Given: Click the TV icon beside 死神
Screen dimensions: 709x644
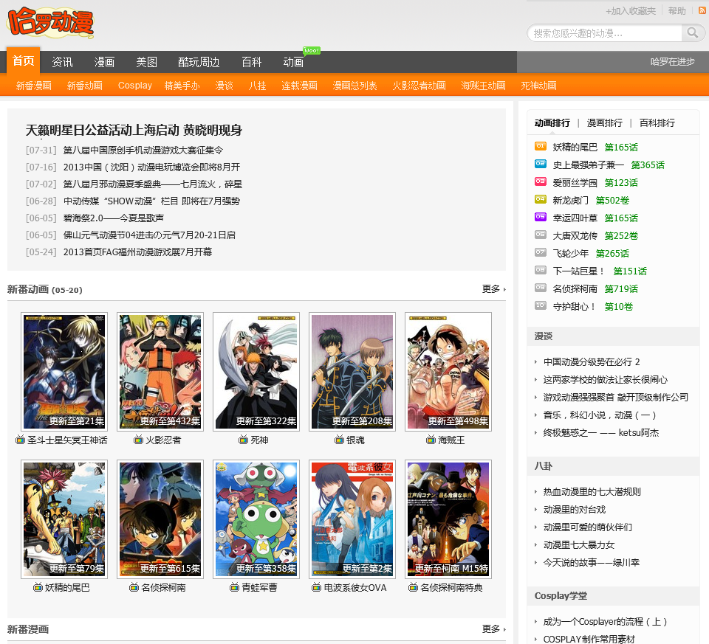Looking at the screenshot, I should click(243, 440).
